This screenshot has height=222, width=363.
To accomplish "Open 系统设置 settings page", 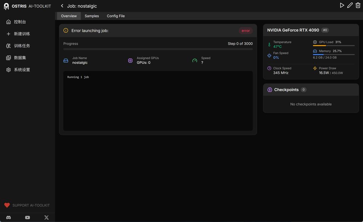I will coord(22,70).
